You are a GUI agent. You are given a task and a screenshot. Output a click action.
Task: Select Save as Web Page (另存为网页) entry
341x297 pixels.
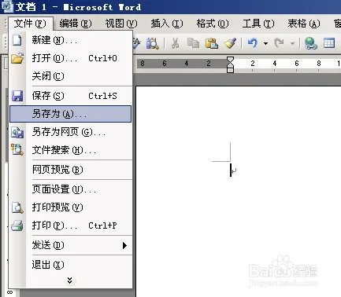pyautogui.click(x=70, y=132)
